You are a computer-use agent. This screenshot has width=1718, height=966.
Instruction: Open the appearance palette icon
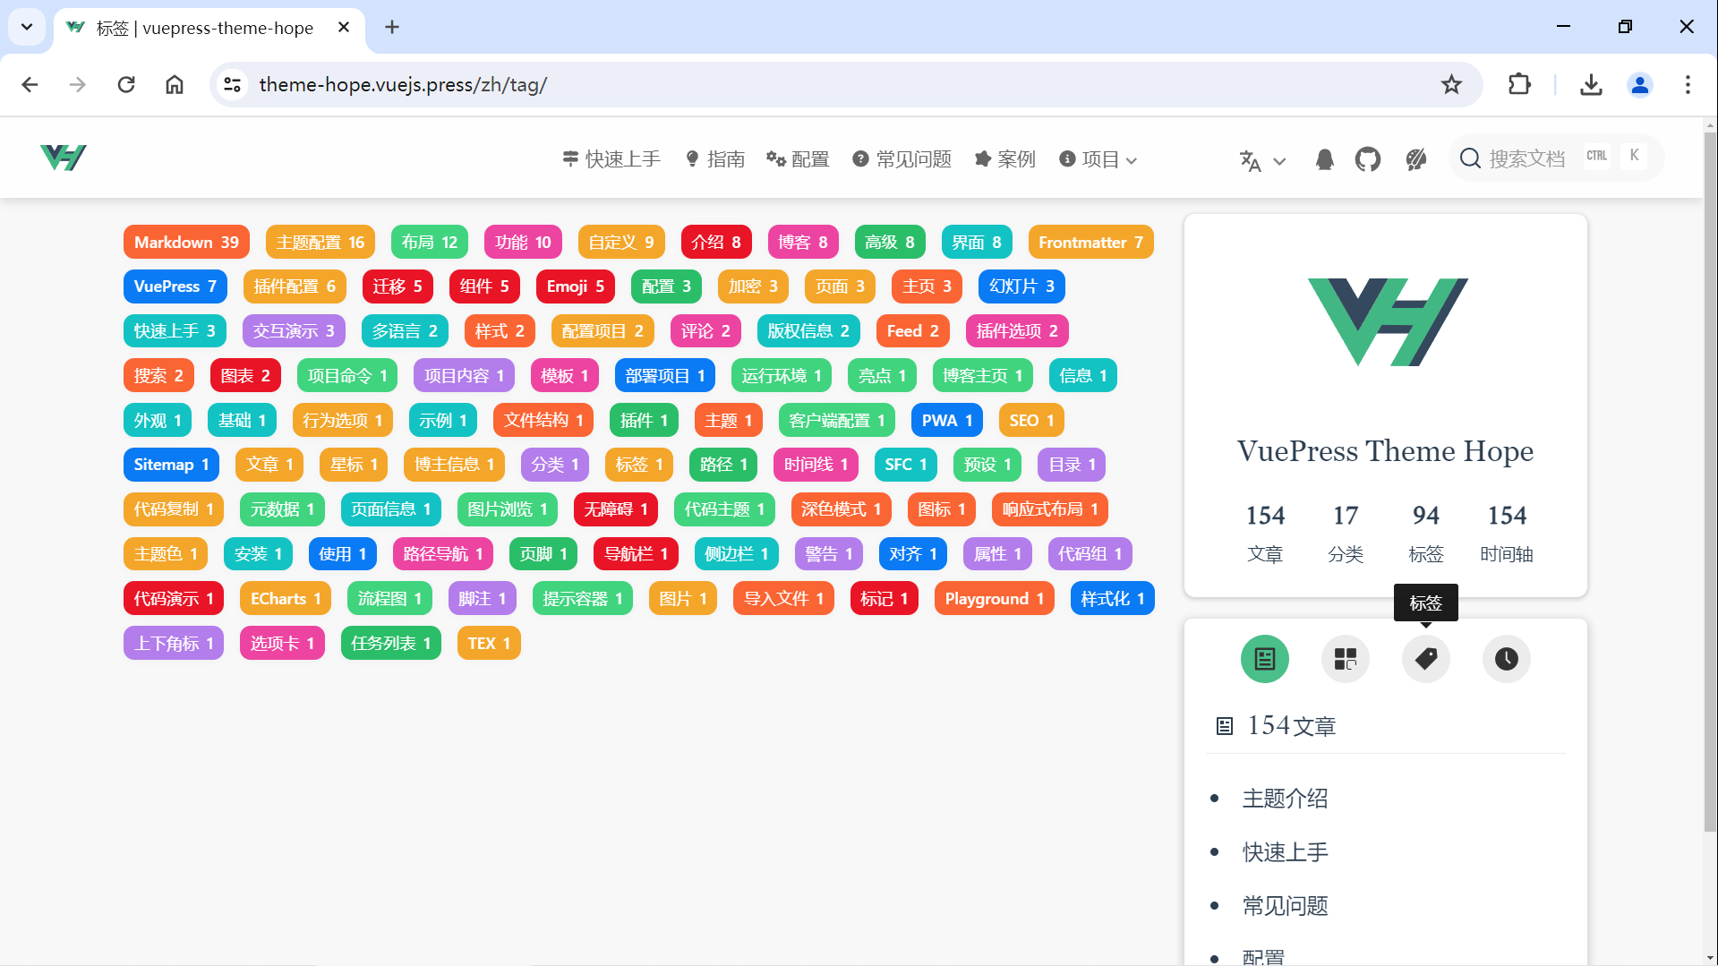tap(1415, 159)
